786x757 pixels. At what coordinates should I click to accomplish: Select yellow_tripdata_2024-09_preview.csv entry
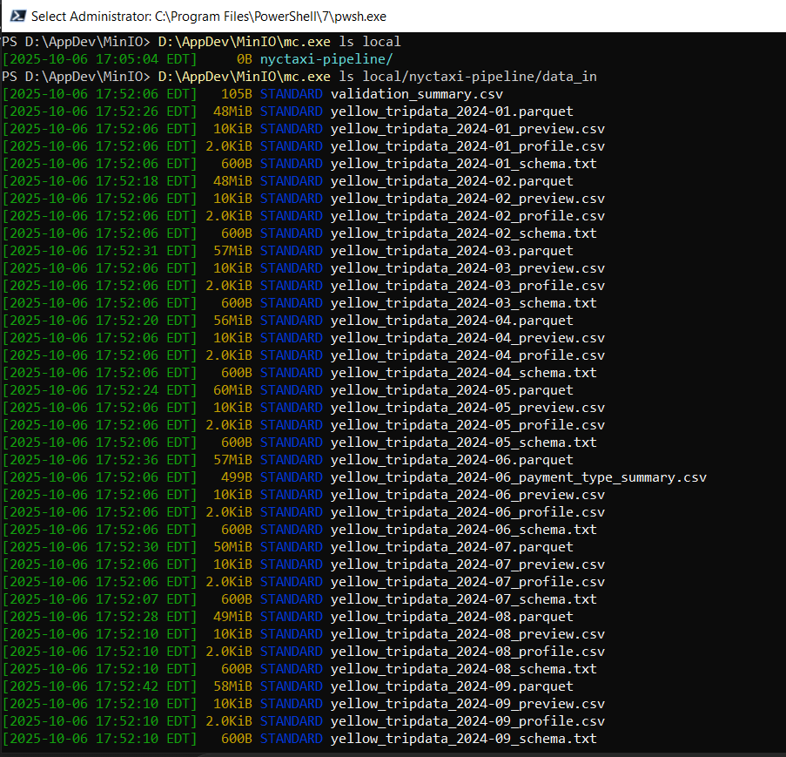coord(467,705)
